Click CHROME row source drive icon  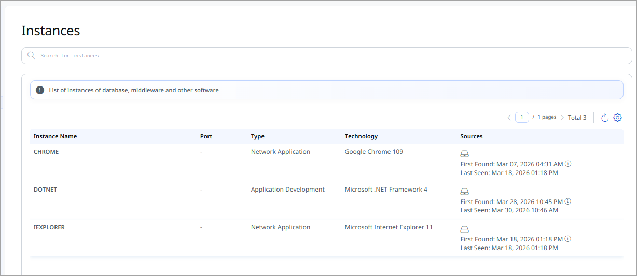pos(465,154)
